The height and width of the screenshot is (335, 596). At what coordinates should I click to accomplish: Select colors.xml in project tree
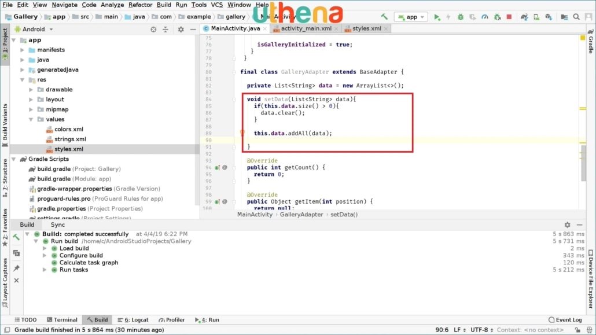[68, 129]
